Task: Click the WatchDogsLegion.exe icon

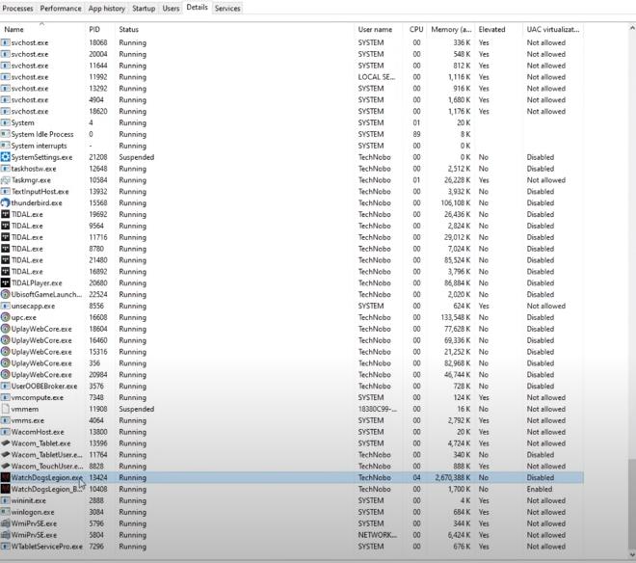Action: coord(5,477)
